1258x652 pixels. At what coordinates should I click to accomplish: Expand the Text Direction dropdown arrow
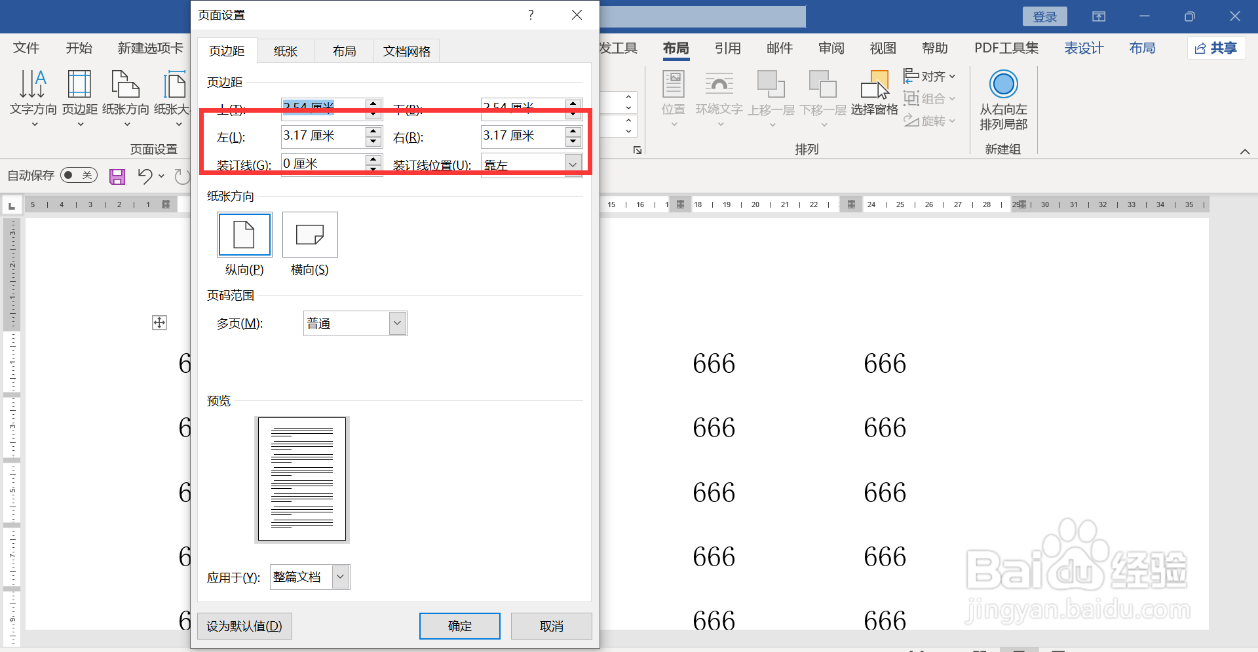coord(34,125)
